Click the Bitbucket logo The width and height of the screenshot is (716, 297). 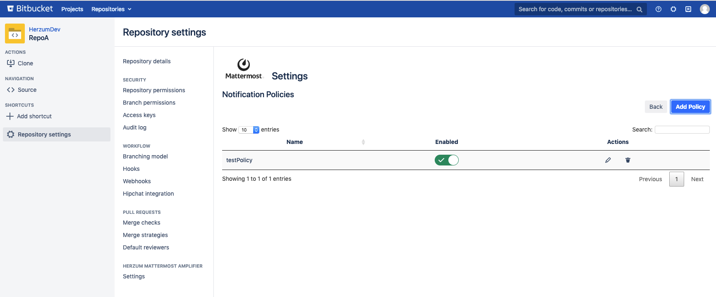click(x=30, y=9)
